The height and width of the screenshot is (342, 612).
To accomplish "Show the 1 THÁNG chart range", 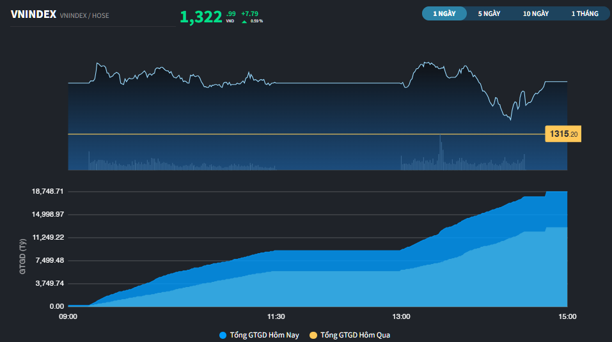I will tap(585, 13).
